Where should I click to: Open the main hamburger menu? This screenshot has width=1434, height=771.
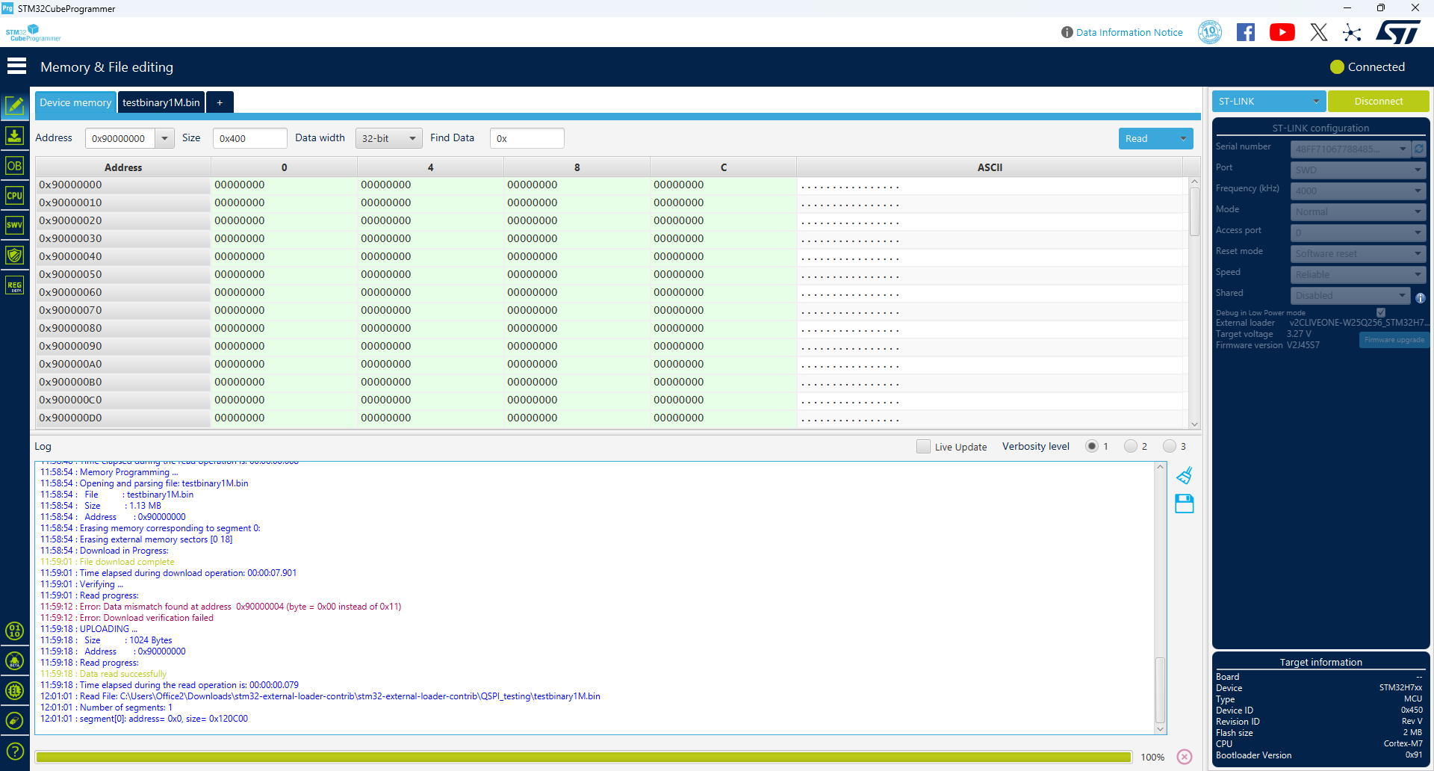[x=16, y=66]
